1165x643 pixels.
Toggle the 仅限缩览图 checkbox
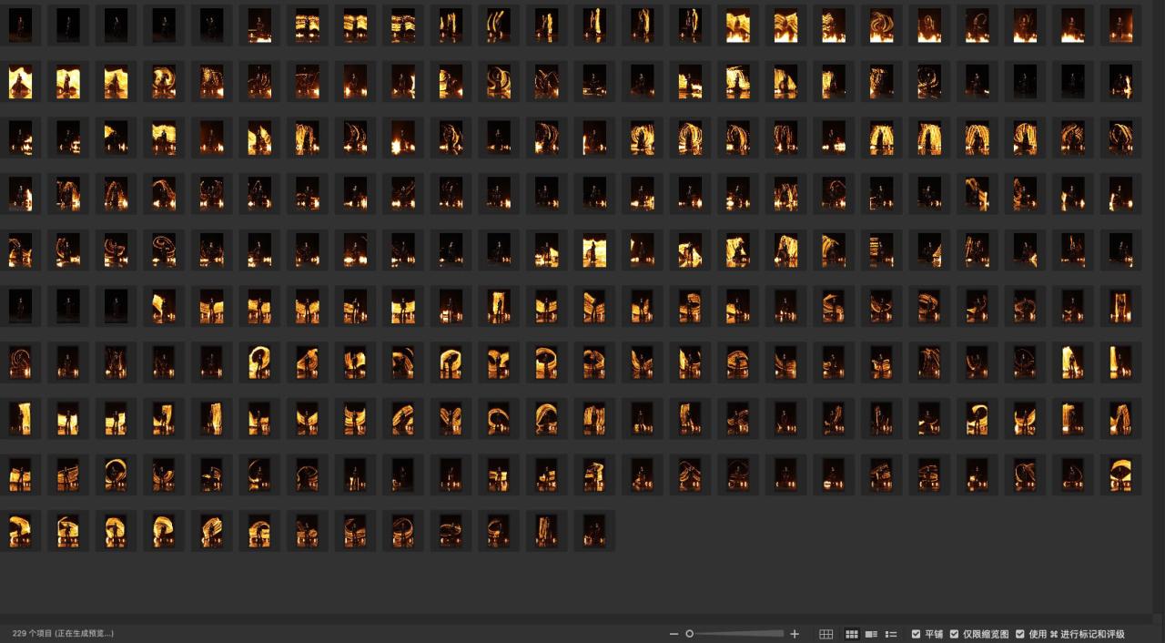(954, 634)
